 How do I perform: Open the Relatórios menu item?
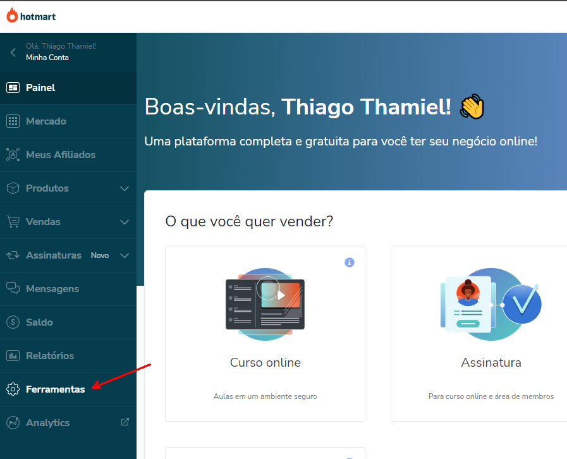point(50,356)
